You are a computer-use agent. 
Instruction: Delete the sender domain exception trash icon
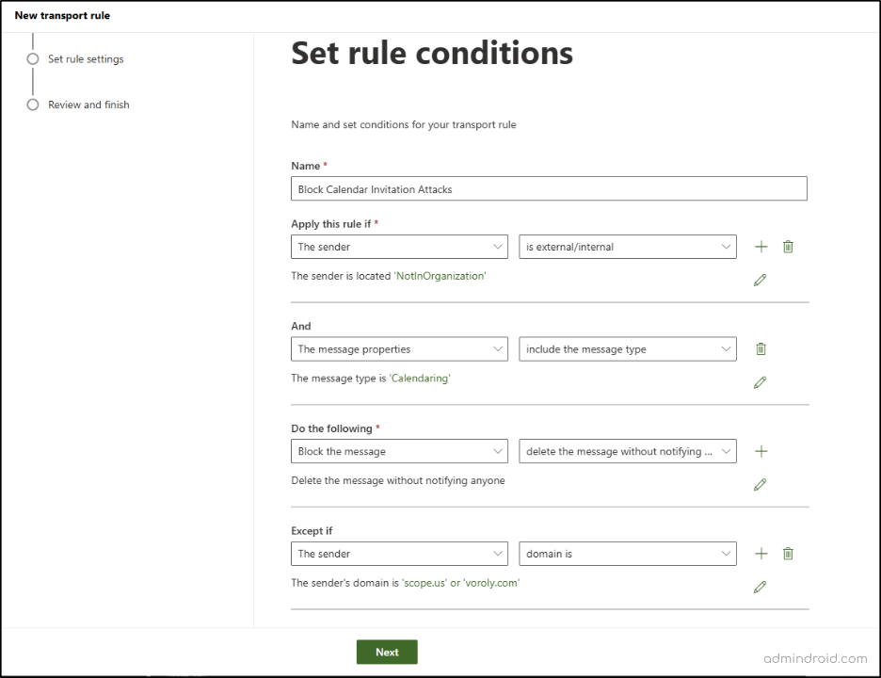pos(788,553)
